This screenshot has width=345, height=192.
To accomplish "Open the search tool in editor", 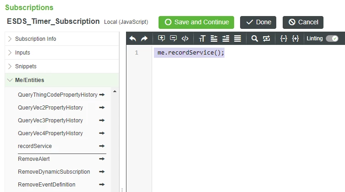I will tap(255, 38).
